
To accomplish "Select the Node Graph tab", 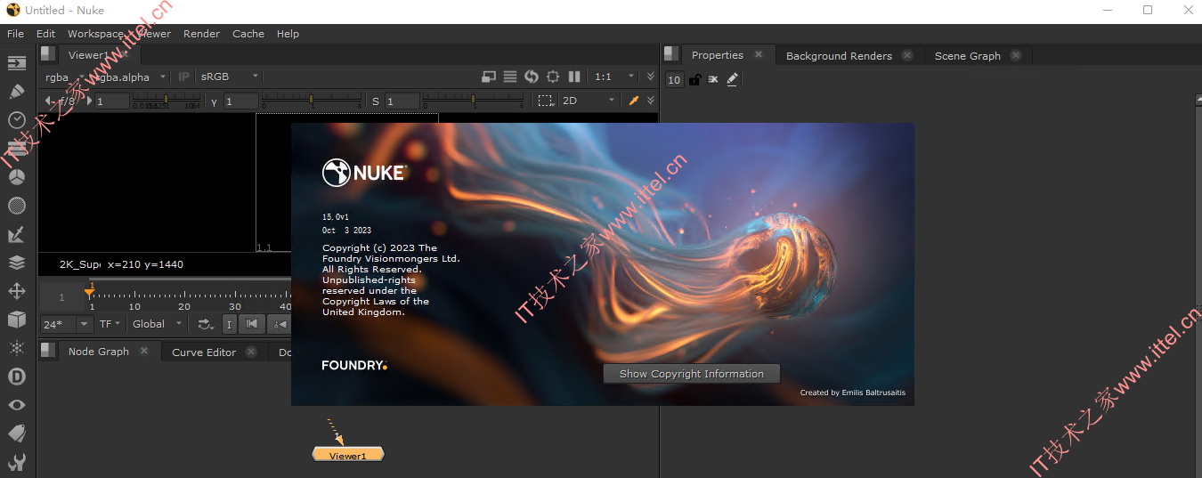I will (x=99, y=351).
